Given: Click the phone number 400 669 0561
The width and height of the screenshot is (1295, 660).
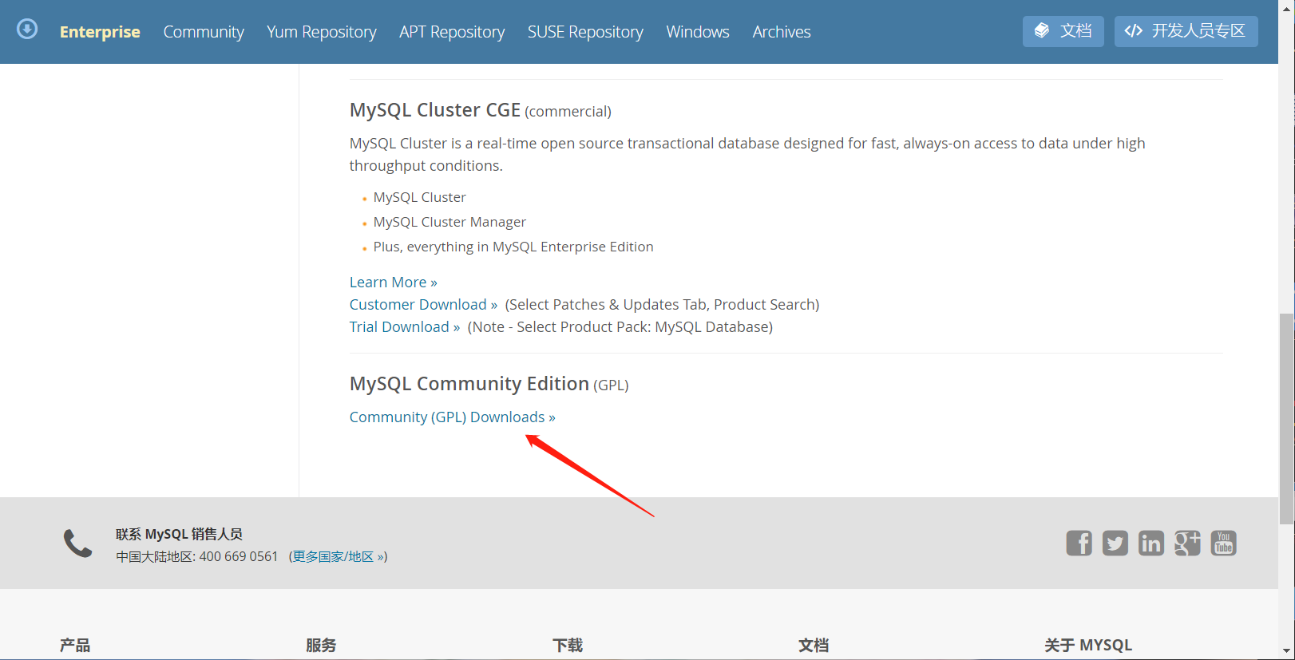Looking at the screenshot, I should tap(238, 556).
